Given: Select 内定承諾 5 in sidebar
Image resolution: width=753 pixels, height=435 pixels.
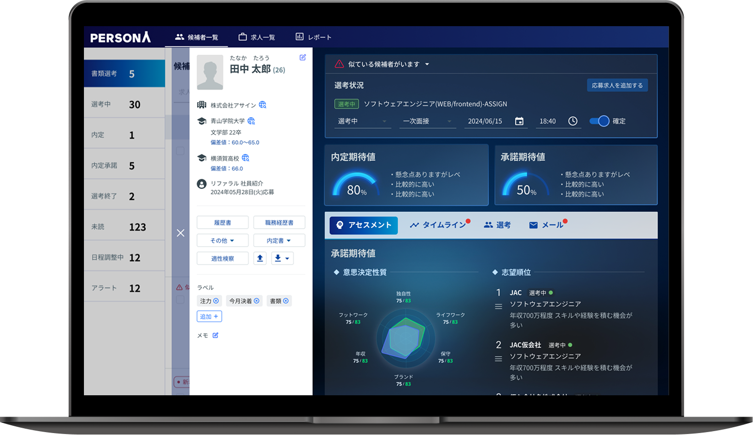Looking at the screenshot, I should (x=125, y=165).
